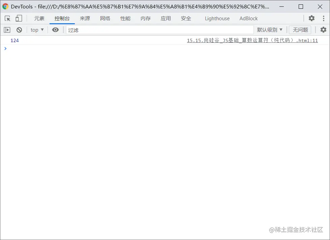The image size is (330, 240).
Task: Activate the inspect element picker icon
Action: [x=7, y=19]
